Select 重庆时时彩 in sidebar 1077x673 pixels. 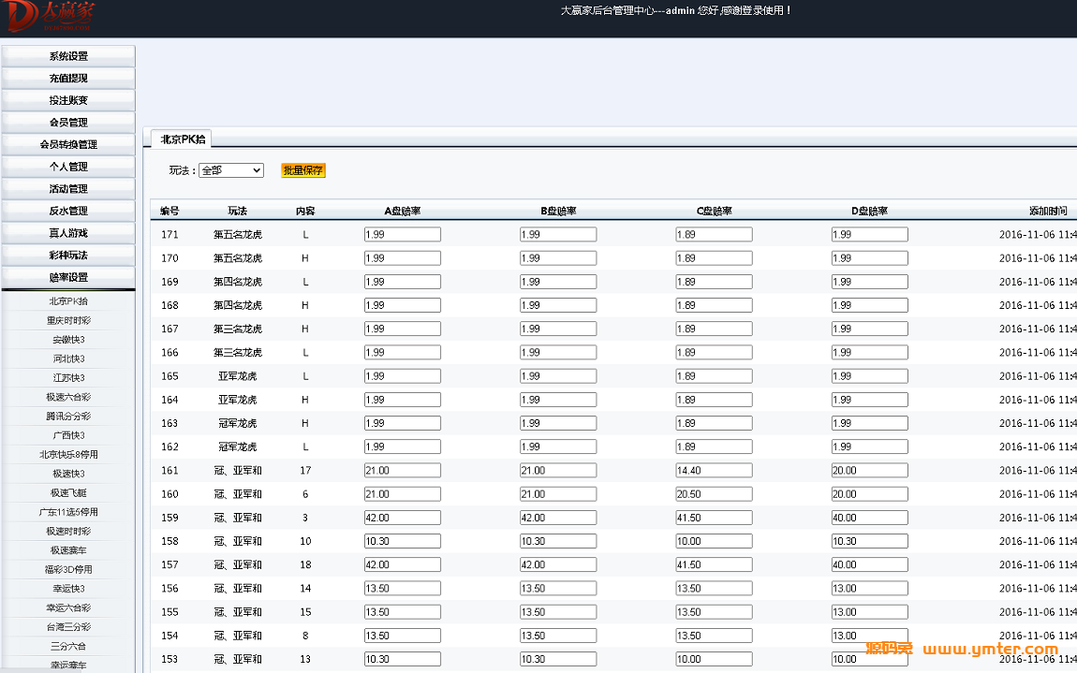(68, 320)
